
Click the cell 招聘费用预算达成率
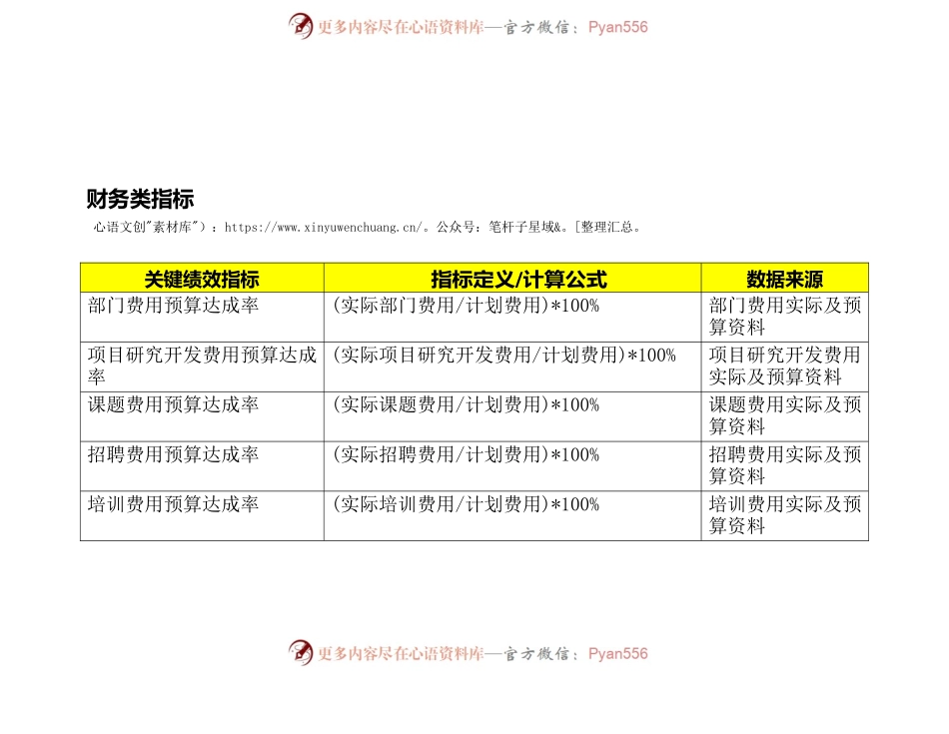coord(202,466)
